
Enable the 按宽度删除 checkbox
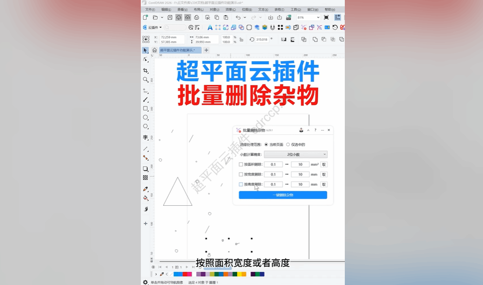[241, 174]
